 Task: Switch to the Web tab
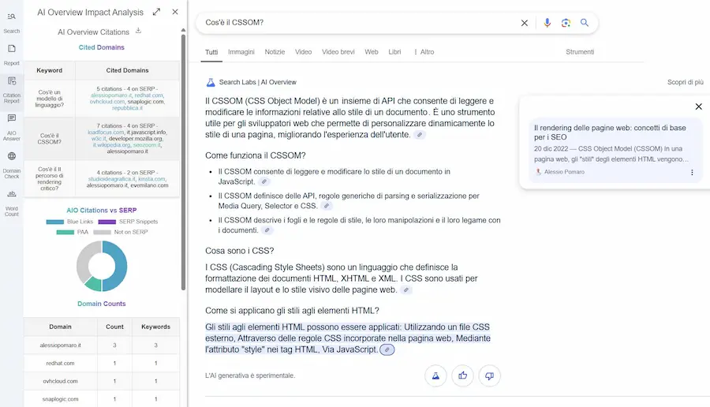pos(372,52)
